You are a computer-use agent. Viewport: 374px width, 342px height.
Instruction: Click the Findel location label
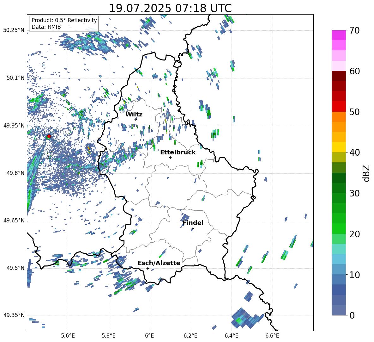coord(193,223)
